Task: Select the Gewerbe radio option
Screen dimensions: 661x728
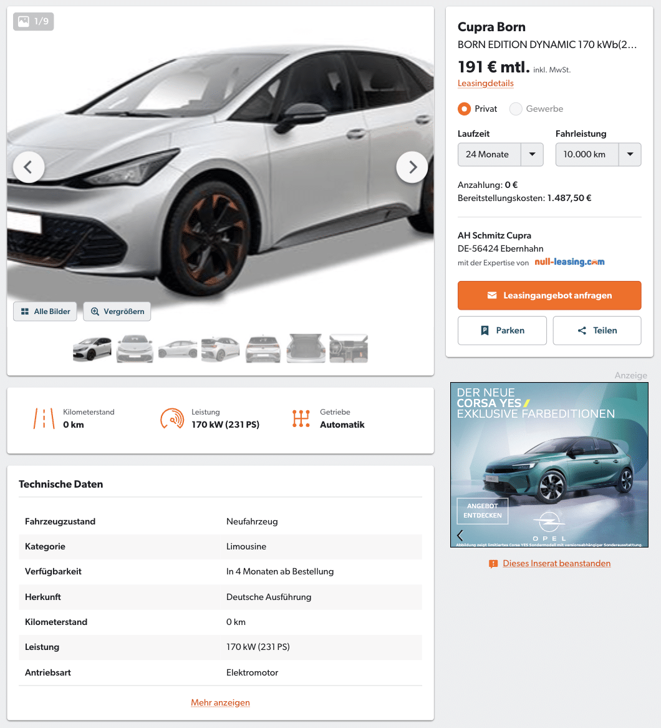Action: pyautogui.click(x=516, y=109)
